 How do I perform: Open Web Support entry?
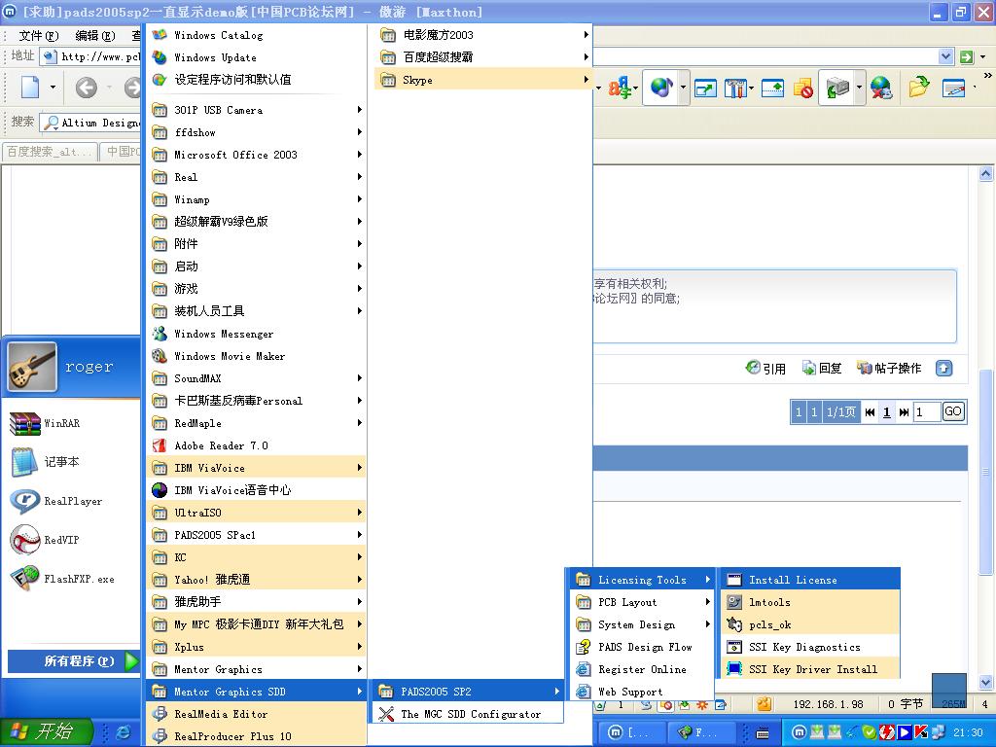tap(642, 692)
